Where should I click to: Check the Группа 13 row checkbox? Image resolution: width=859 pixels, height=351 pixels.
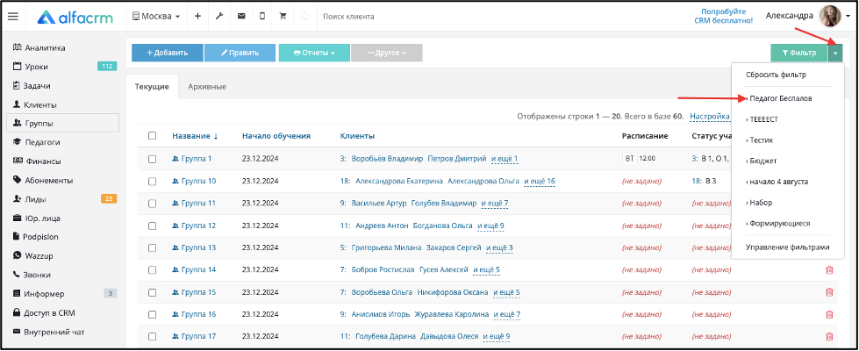pos(153,247)
